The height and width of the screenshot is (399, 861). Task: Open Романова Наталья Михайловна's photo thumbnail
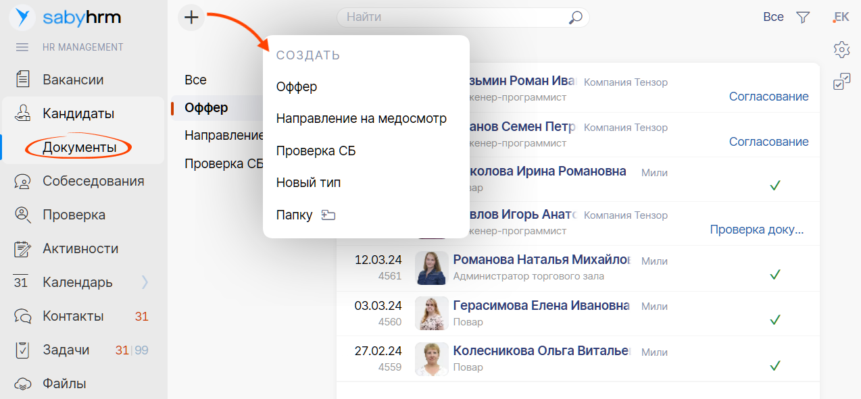(432, 268)
